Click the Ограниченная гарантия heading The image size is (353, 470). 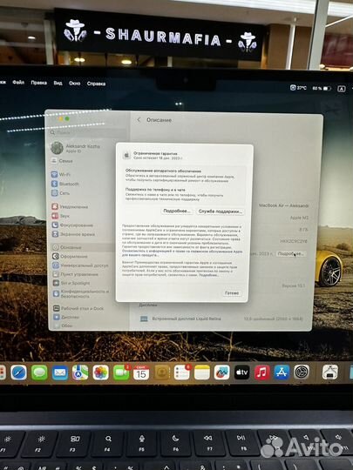click(155, 153)
